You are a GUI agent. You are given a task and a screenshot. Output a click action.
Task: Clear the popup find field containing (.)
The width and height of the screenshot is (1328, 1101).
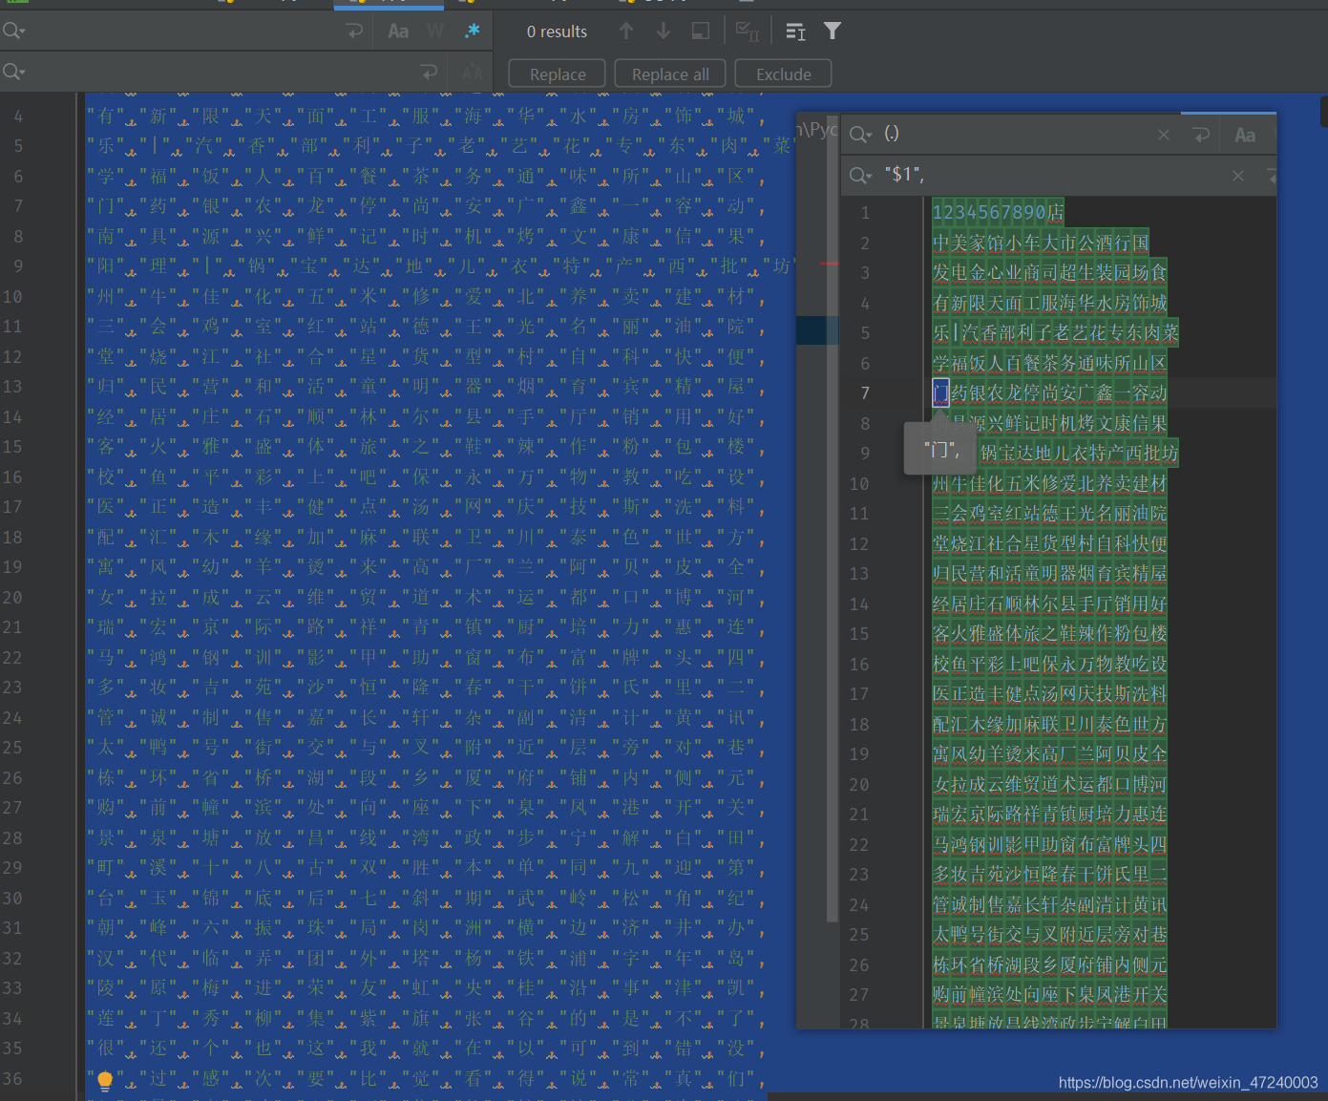1163,135
